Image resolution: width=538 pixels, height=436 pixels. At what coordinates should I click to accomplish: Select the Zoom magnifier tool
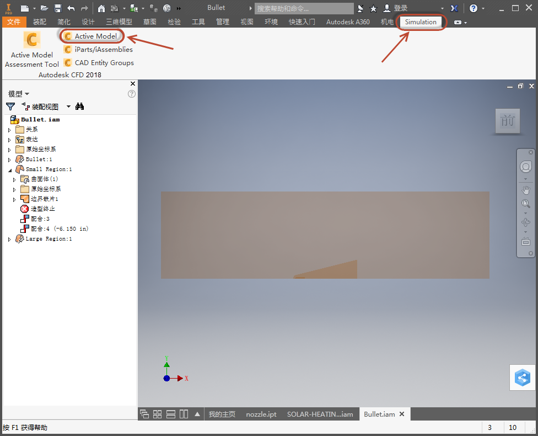point(526,204)
